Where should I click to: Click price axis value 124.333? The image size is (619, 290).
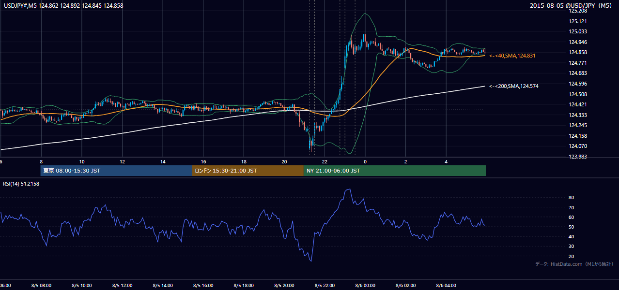pos(578,115)
